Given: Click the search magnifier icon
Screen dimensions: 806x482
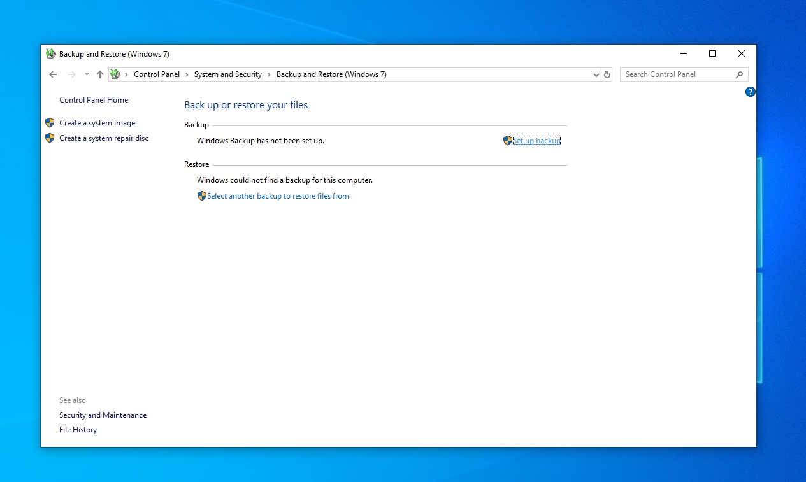Looking at the screenshot, I should 739,74.
